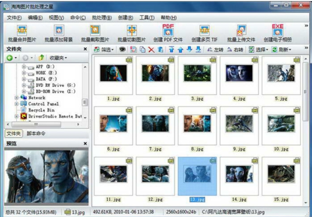This screenshot has width=312, height=217.
Task: Click the 13.jpg file icon in status bar
Action: [x=67, y=212]
